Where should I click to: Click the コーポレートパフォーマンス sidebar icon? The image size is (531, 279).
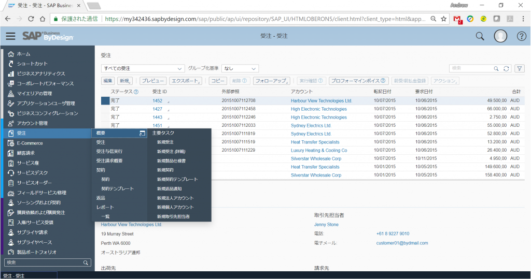(11, 83)
